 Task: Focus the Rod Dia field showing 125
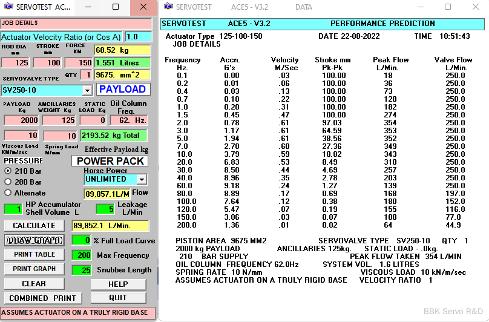(x=16, y=63)
